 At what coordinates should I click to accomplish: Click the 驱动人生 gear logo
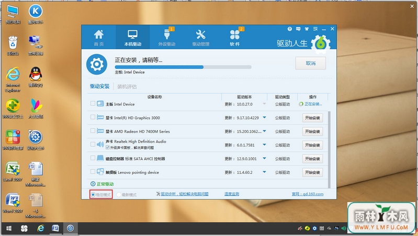pos(321,43)
